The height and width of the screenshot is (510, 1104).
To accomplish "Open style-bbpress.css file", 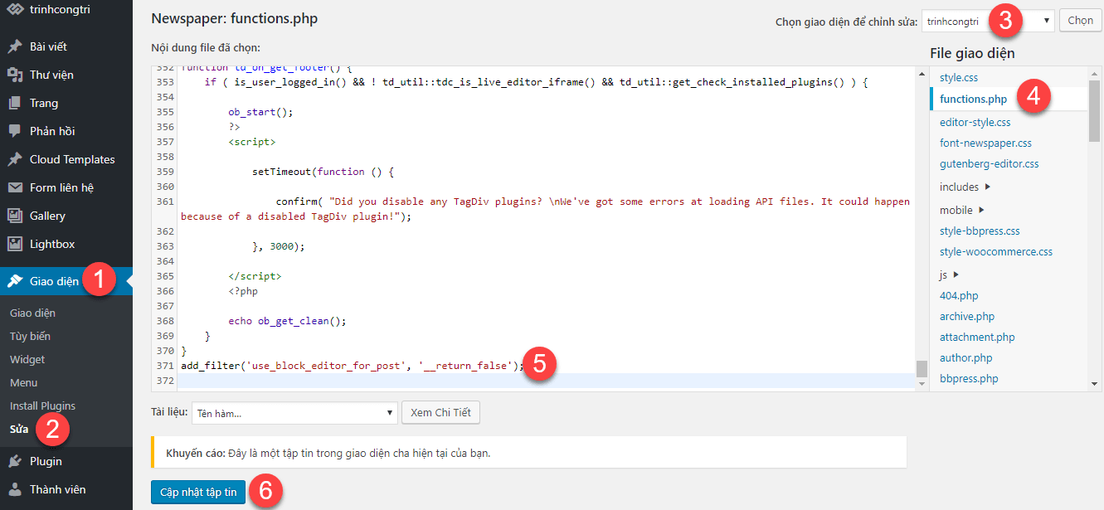I will tap(980, 231).
